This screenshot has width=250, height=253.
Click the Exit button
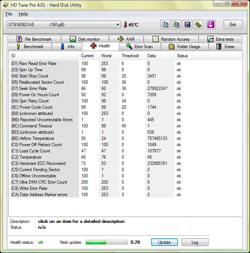tap(233, 25)
